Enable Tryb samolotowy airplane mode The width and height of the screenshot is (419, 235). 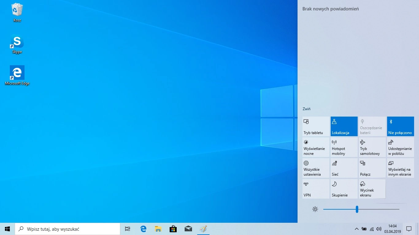(372, 147)
